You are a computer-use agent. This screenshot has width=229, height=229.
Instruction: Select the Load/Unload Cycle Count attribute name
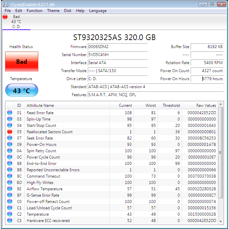49,208
